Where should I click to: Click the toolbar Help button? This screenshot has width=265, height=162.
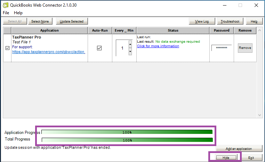click(x=254, y=22)
